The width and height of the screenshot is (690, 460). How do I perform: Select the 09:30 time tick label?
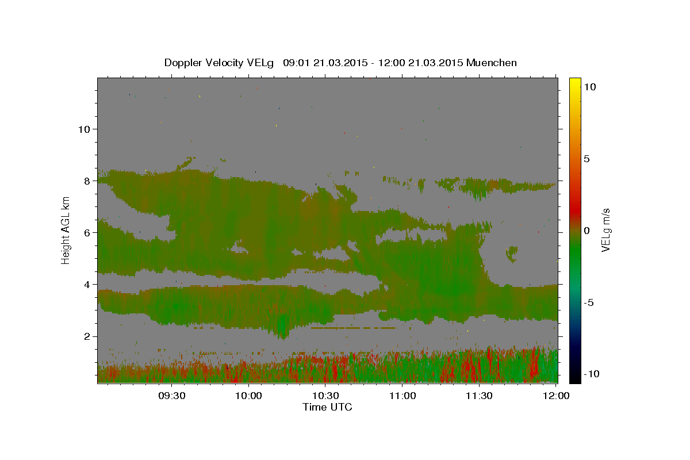172,396
